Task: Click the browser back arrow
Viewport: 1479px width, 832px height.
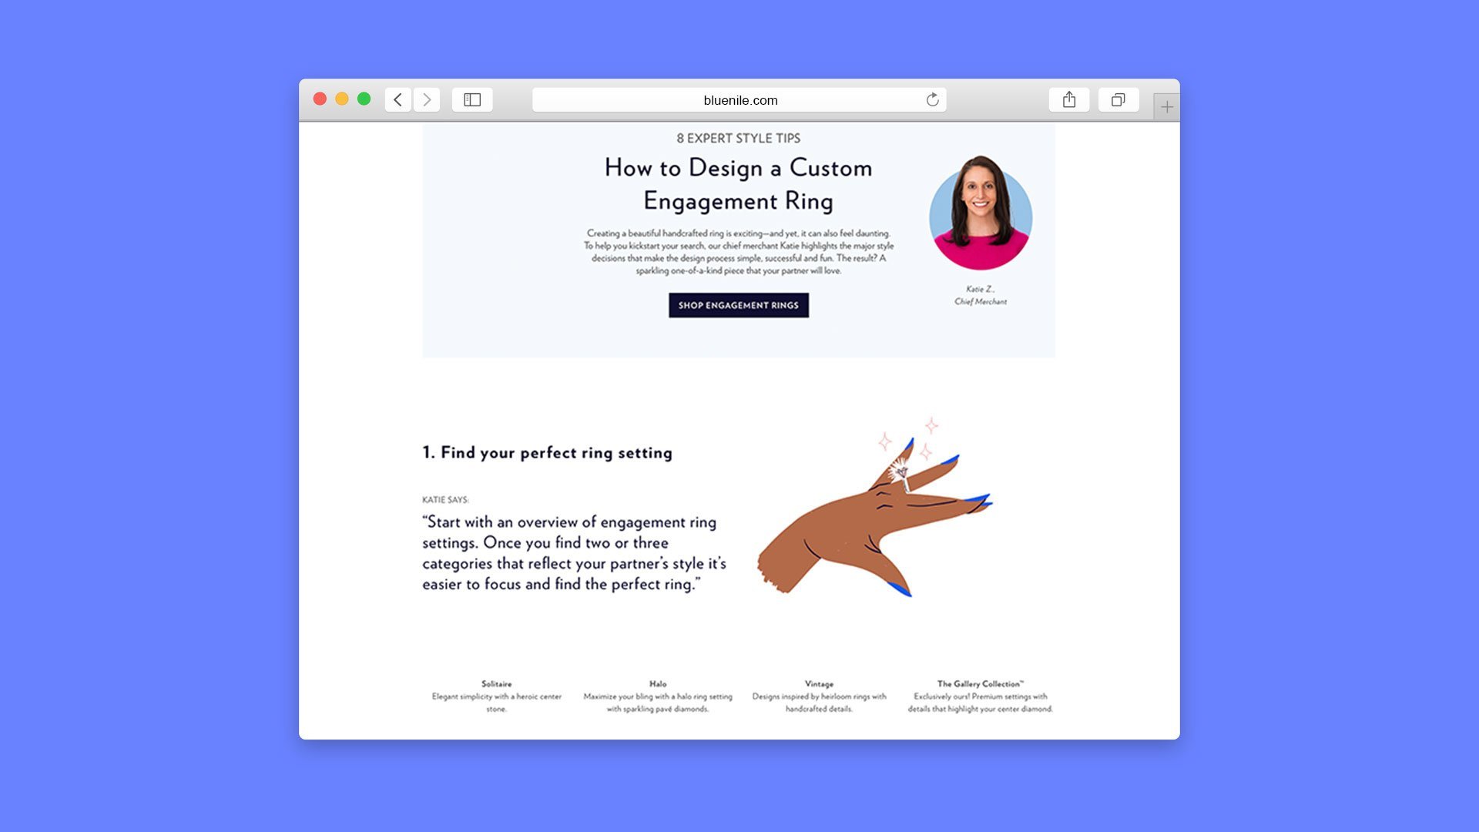Action: point(397,99)
